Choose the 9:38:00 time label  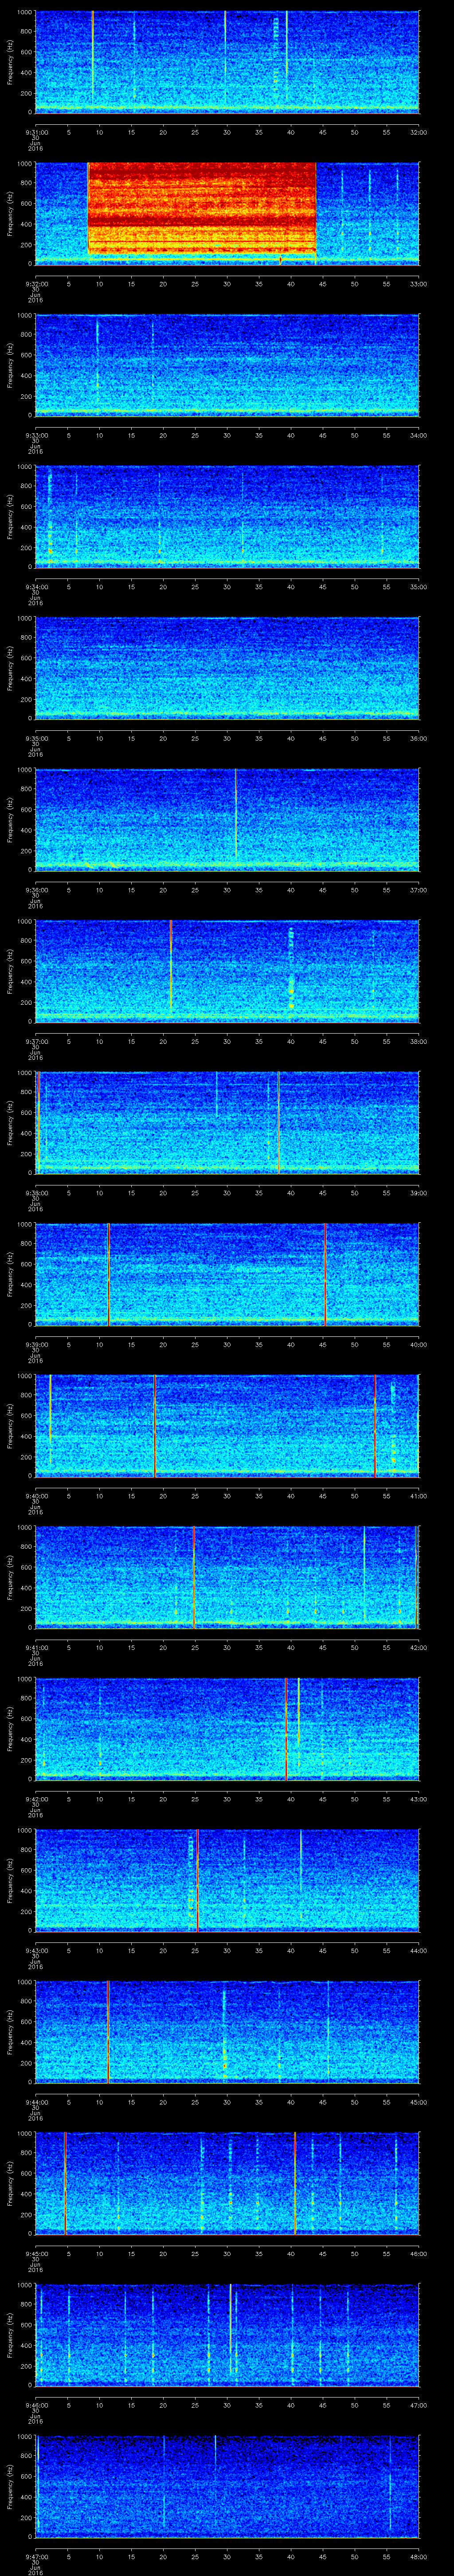pyautogui.click(x=36, y=1193)
